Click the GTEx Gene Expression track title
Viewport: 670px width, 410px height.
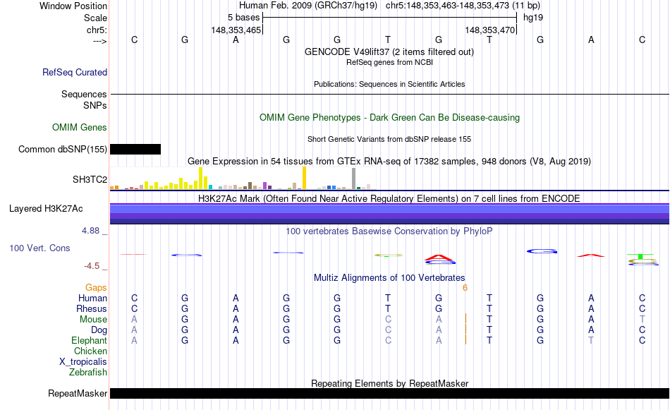tap(389, 161)
